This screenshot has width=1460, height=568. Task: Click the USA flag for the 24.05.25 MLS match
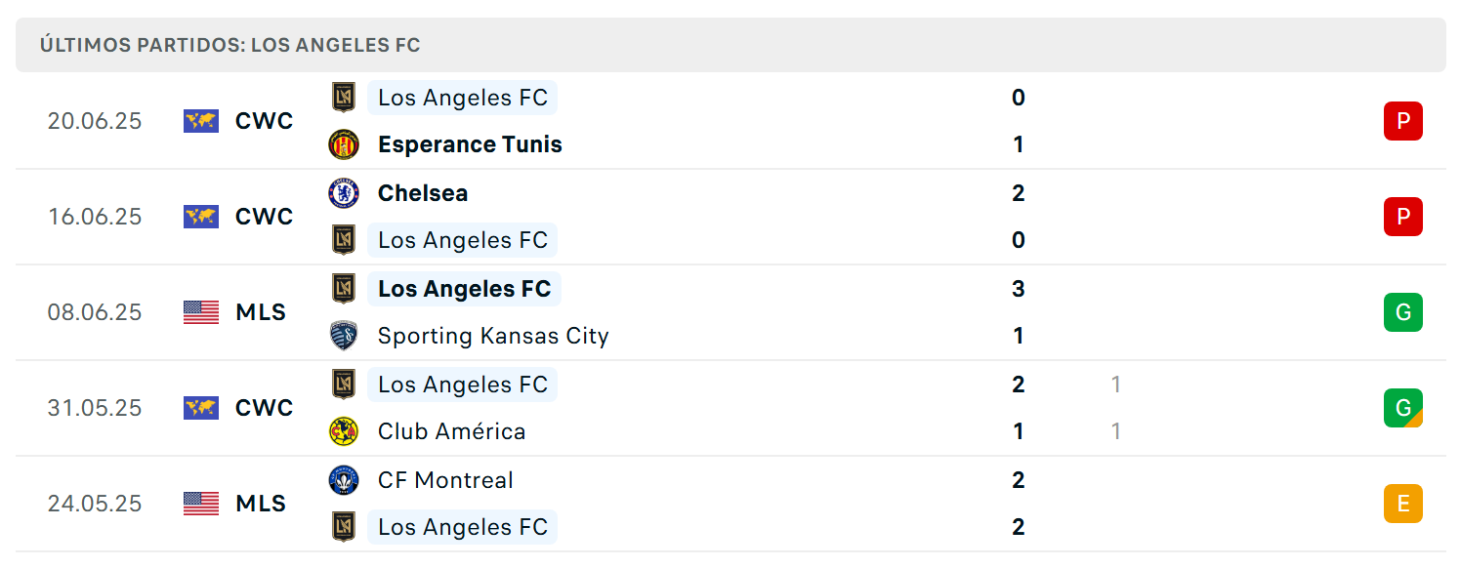click(201, 504)
